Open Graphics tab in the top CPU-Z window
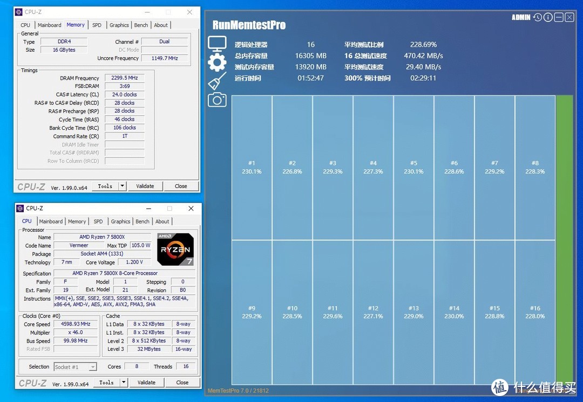This screenshot has width=583, height=402. (x=119, y=25)
